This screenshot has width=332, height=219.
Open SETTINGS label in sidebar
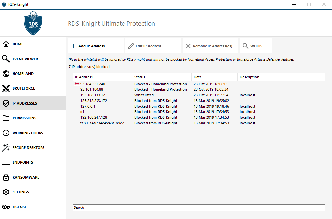[21, 192]
